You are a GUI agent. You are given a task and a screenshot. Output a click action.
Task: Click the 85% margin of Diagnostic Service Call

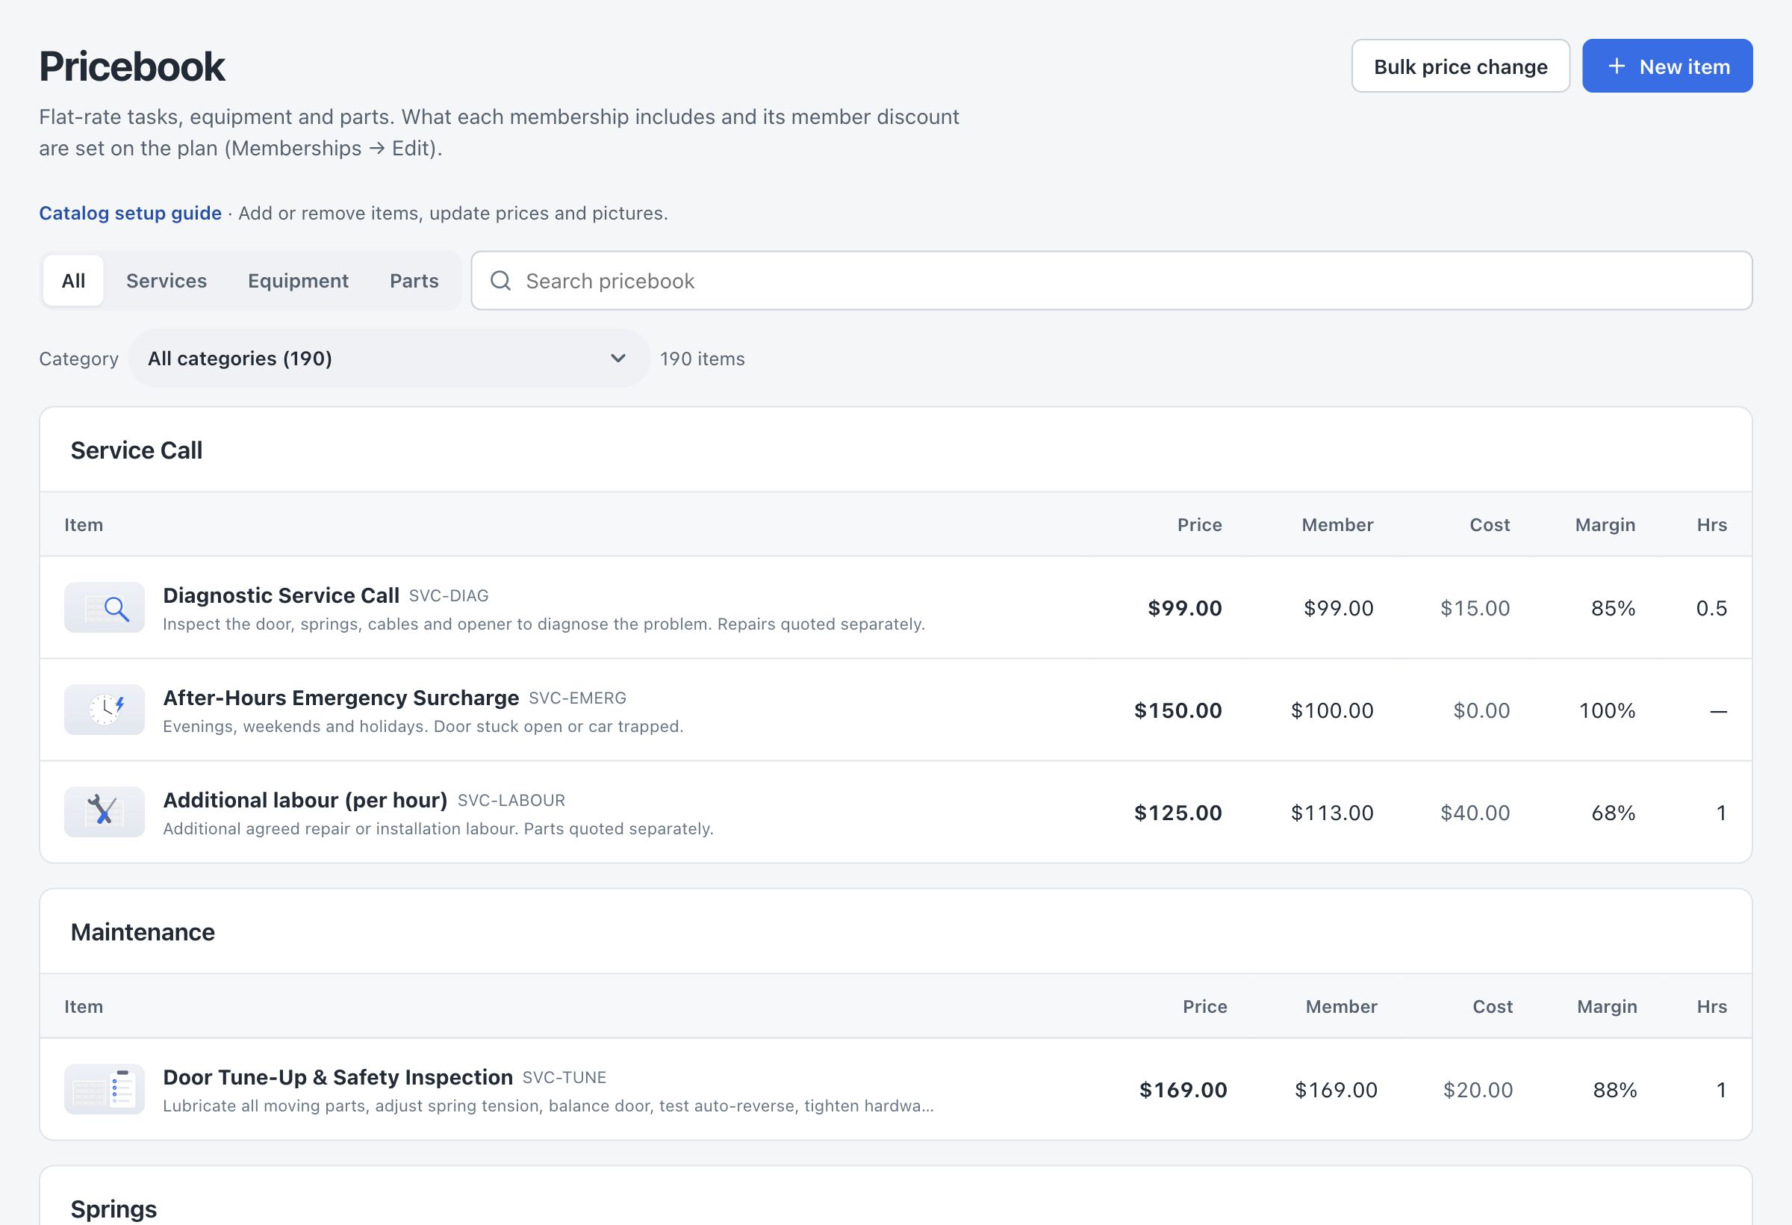click(x=1613, y=608)
